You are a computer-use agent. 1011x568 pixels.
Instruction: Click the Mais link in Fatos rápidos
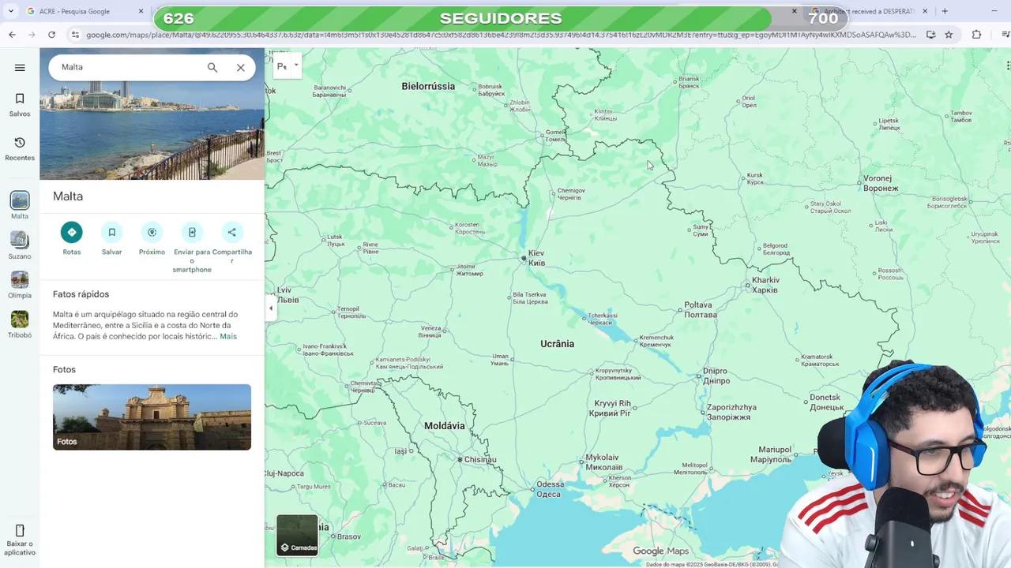pos(228,337)
